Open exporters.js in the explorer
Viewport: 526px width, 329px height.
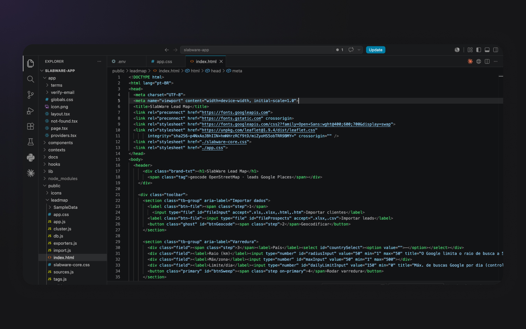[x=65, y=243]
